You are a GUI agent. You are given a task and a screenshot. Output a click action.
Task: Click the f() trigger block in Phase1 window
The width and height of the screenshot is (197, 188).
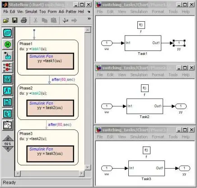click(x=141, y=25)
